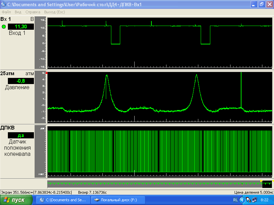
Task: Select the Давление channel label
Action: coord(17,87)
